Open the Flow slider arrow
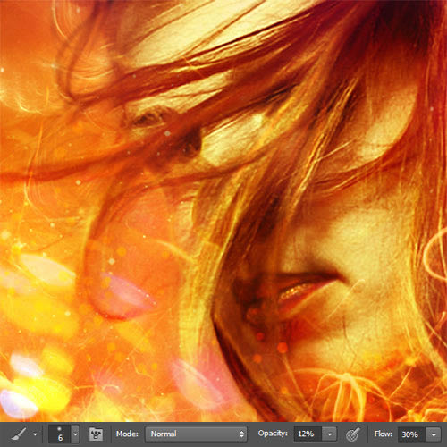447x447 pixels. [434, 434]
